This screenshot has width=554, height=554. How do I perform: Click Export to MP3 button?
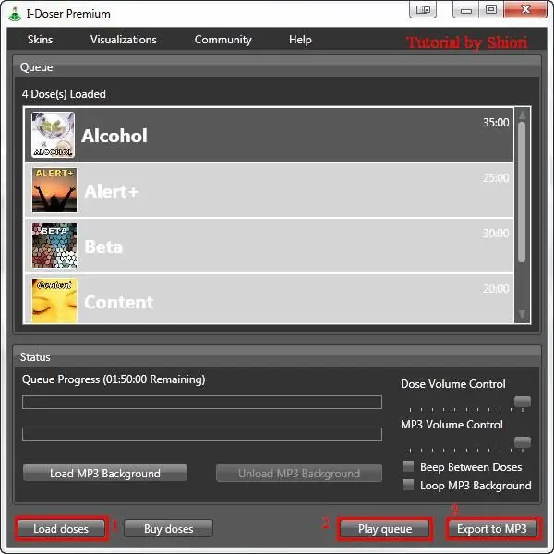pyautogui.click(x=492, y=528)
